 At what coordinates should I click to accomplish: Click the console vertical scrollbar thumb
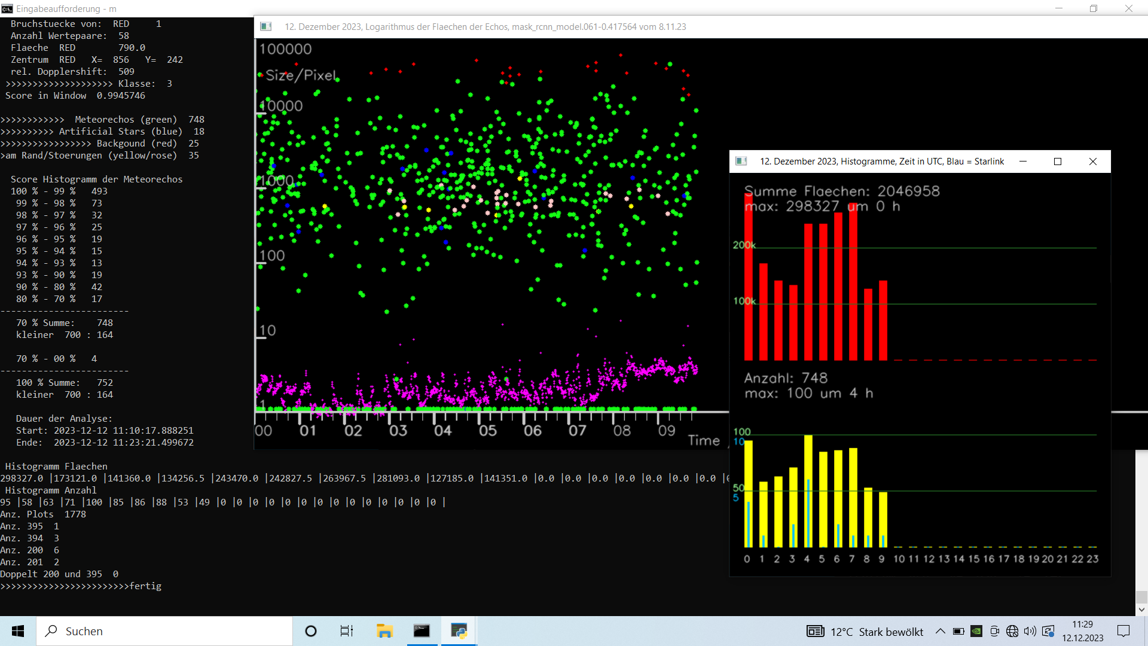click(1141, 597)
